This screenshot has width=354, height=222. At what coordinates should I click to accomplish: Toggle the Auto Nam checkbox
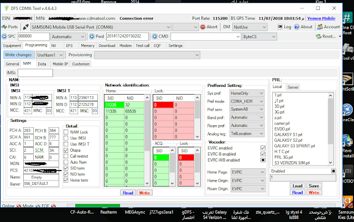66,162
